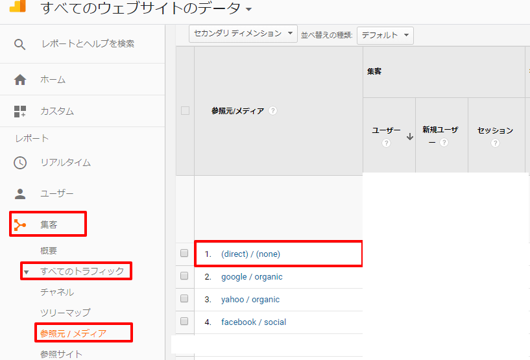Viewport: 530px width, 360px height.
Task: Open the facebook / social link
Action: click(x=253, y=322)
